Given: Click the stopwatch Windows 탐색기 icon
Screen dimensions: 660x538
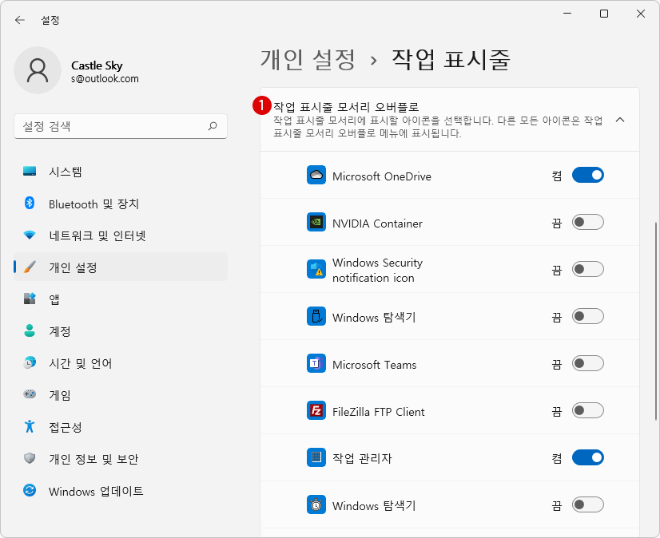Looking at the screenshot, I should coord(316,504).
